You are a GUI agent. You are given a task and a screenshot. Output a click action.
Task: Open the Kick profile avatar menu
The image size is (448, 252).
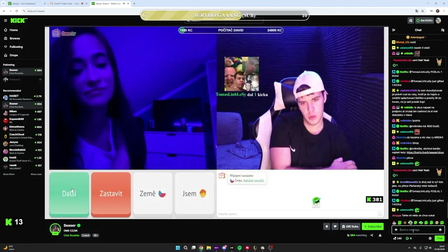click(438, 21)
